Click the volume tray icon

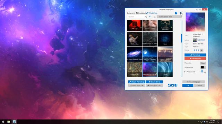pos(207,122)
